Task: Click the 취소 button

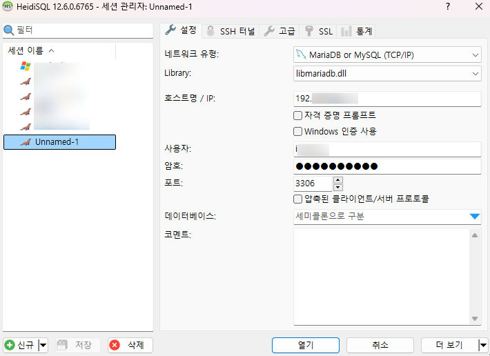Action: point(380,345)
